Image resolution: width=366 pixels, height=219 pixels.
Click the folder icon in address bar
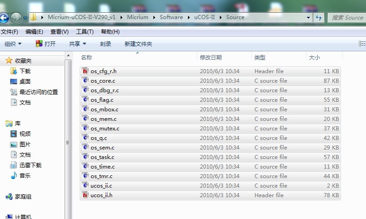33,17
